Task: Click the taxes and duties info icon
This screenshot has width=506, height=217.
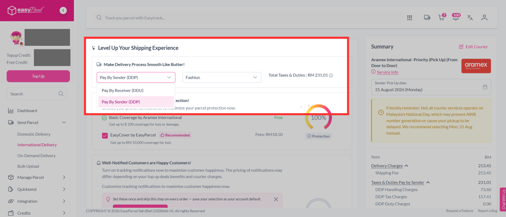Action: tap(331, 75)
